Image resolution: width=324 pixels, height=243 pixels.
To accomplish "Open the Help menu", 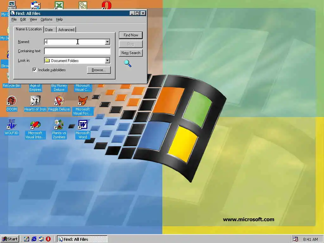I will point(59,19).
